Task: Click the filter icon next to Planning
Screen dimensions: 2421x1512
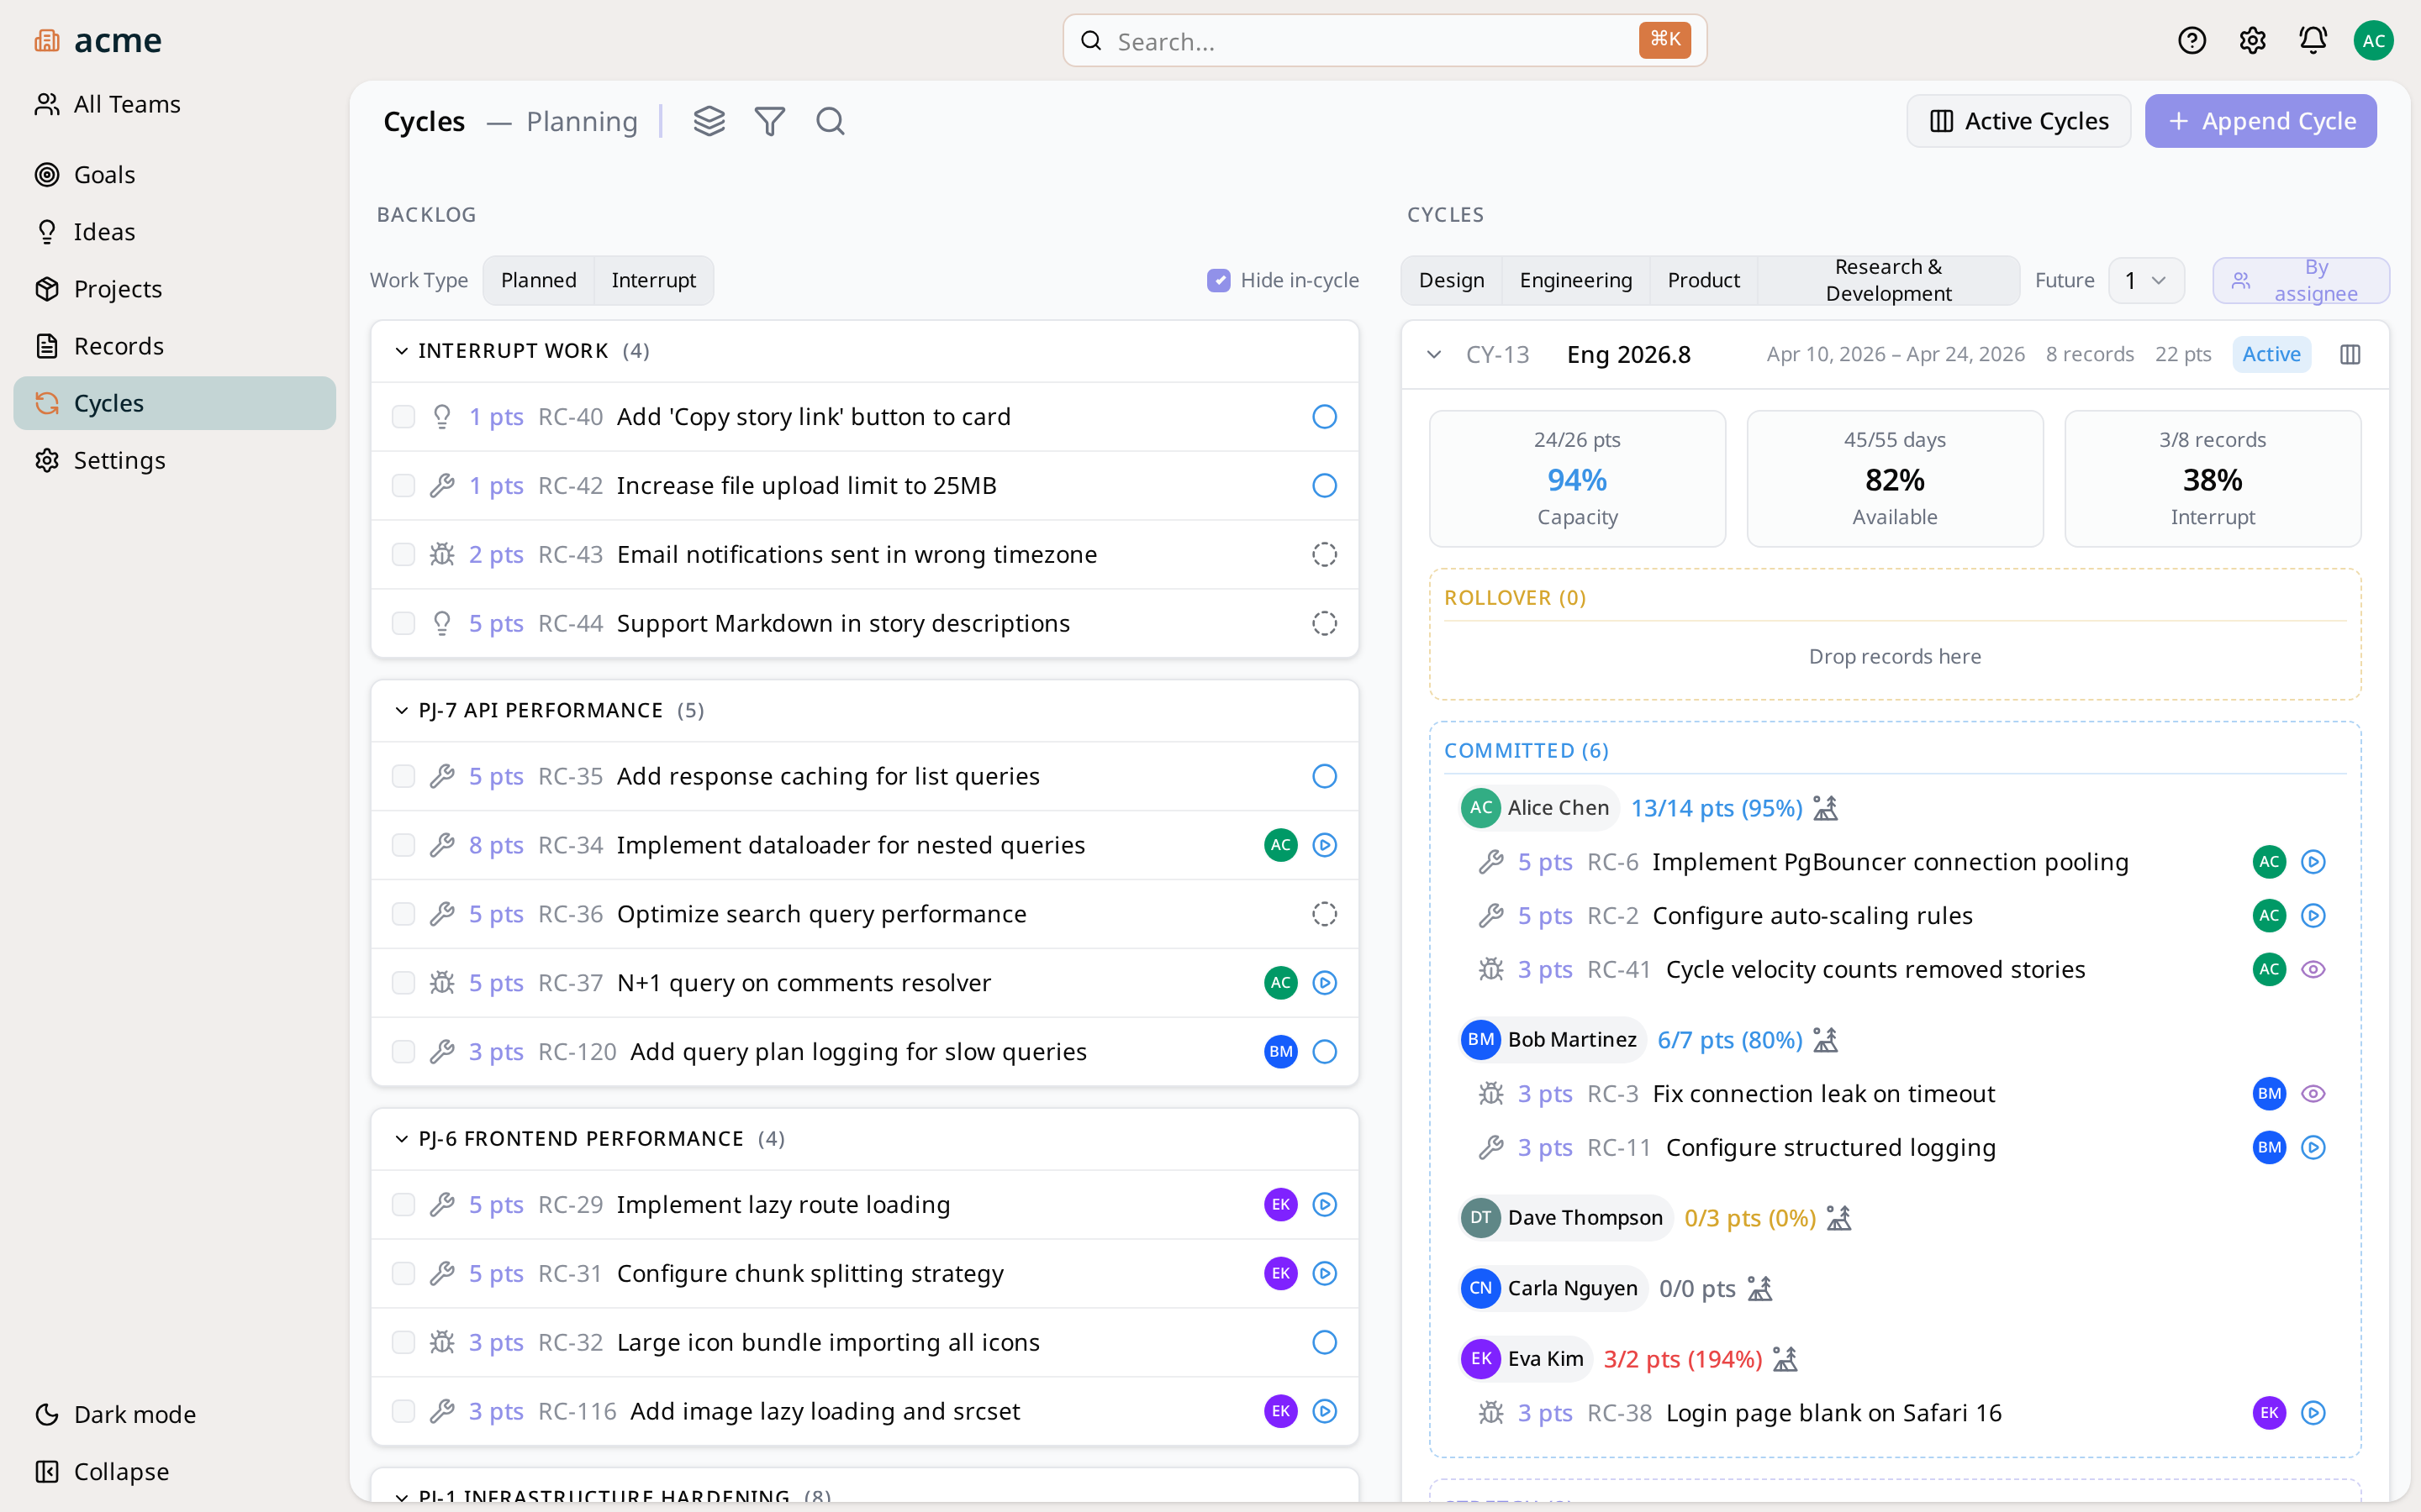Action: pos(769,121)
